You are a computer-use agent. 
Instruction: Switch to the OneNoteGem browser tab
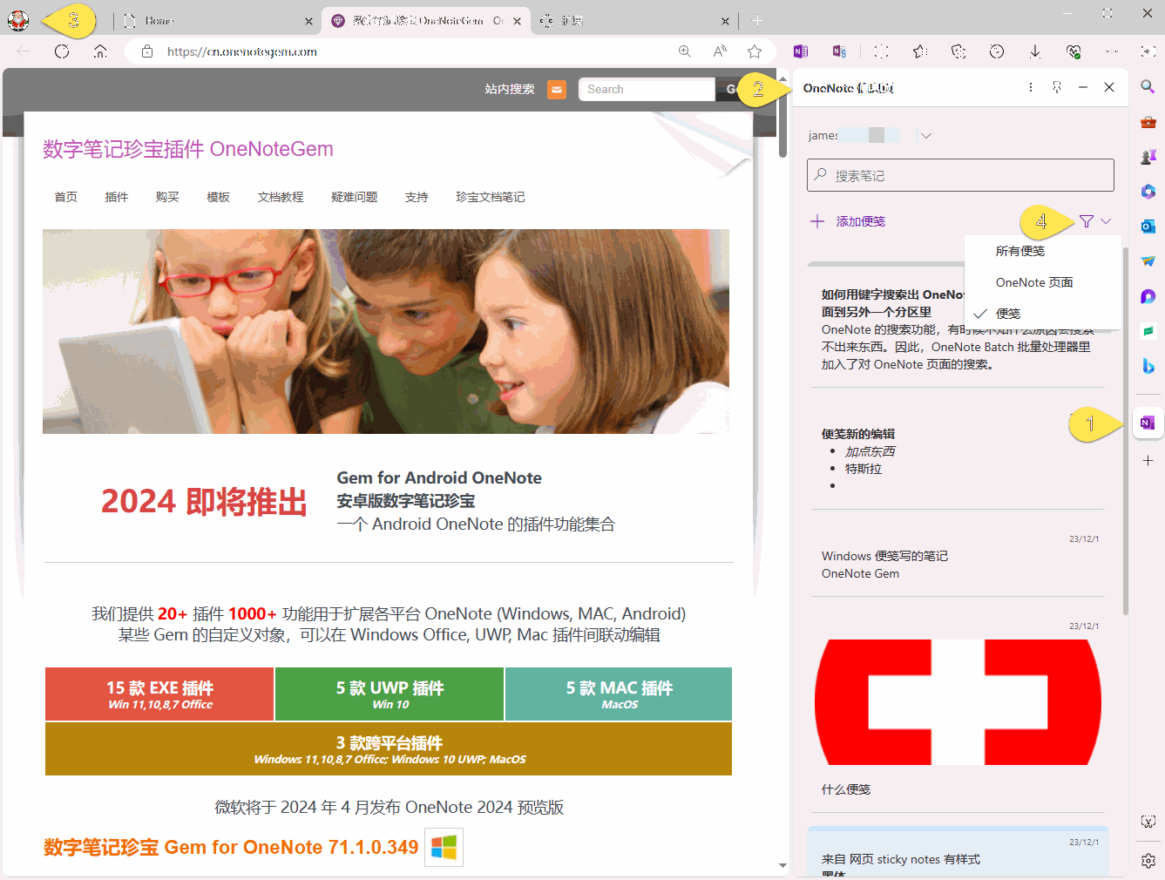point(425,21)
